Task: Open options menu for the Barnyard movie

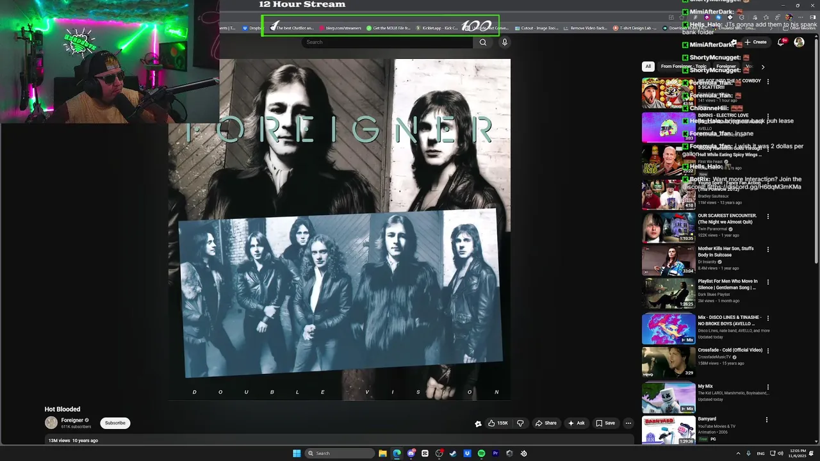Action: point(767,419)
